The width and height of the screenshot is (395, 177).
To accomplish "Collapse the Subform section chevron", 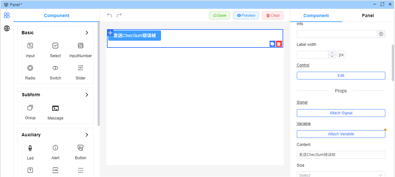I will (87, 95).
